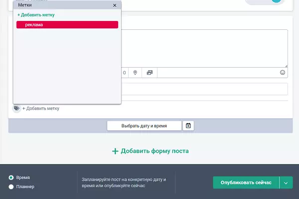Toggle the switch at the top right

pos(264,1)
